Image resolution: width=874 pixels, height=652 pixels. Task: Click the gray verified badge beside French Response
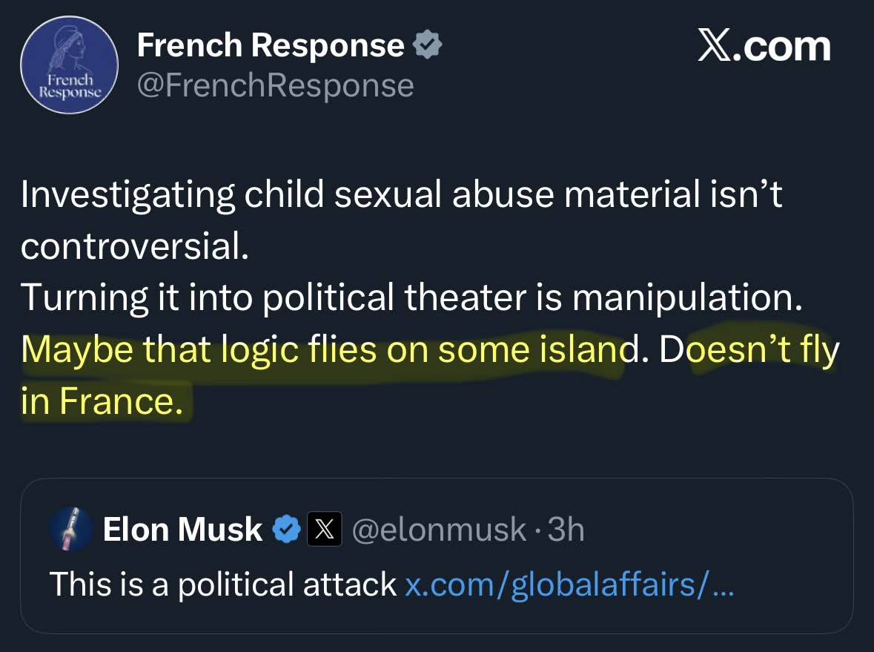point(428,46)
